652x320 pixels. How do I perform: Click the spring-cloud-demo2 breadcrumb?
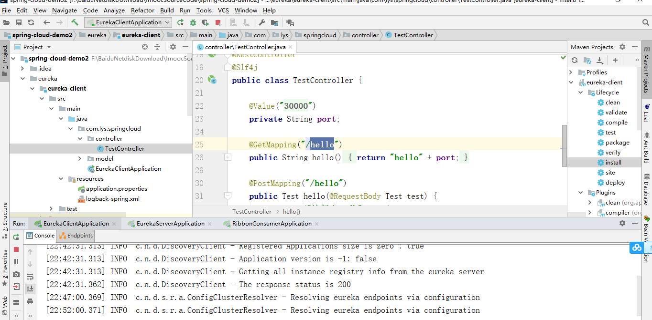click(39, 35)
